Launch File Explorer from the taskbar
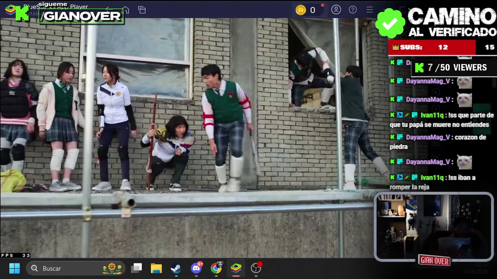 156,268
